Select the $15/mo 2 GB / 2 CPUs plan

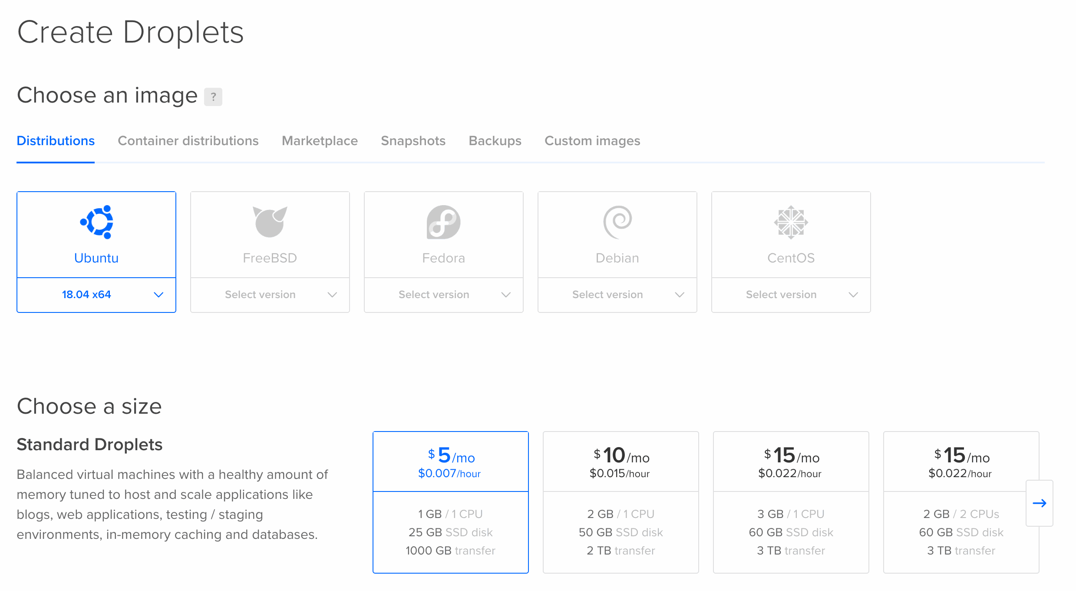point(961,502)
